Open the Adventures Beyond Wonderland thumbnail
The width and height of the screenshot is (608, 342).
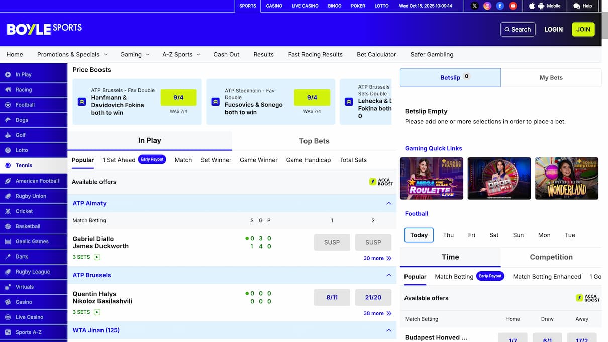567,179
